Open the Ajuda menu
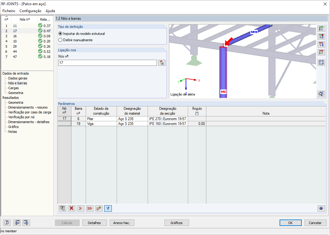This screenshot has height=235, width=330. [x=50, y=11]
